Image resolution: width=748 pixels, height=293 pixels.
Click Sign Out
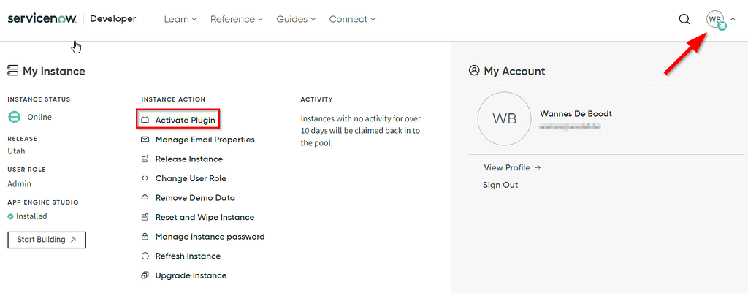tap(500, 185)
